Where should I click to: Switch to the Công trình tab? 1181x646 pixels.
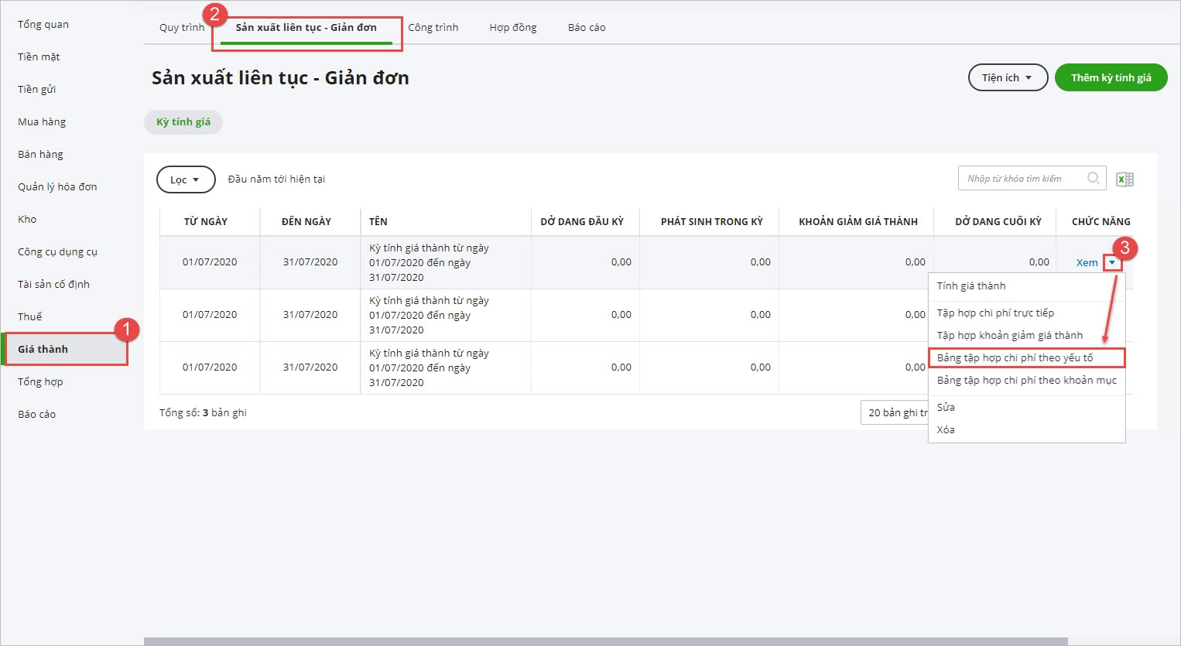[433, 28]
